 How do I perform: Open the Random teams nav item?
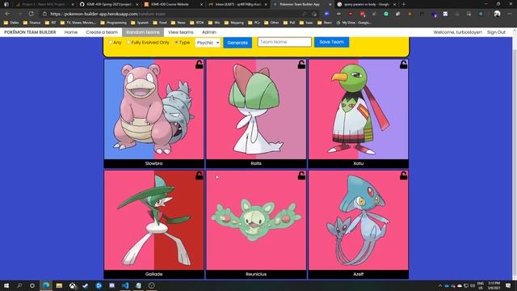(143, 32)
